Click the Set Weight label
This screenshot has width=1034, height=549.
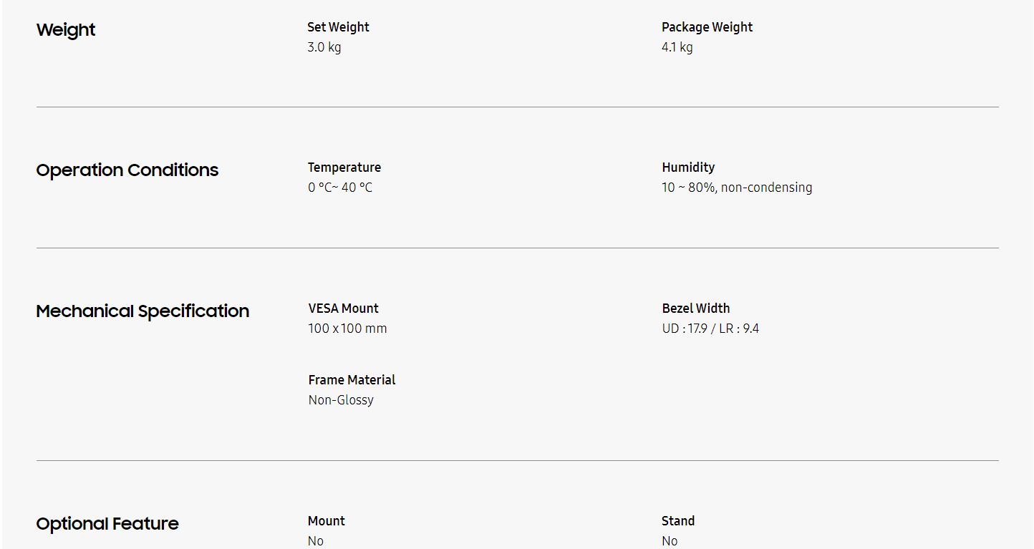[338, 27]
